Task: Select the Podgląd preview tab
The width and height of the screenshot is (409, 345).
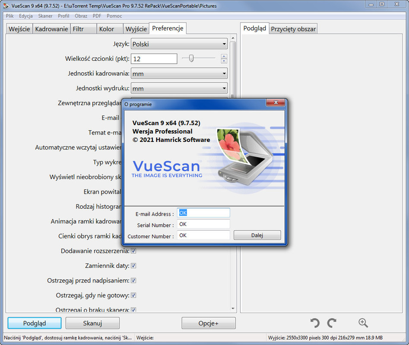Action: tap(254, 28)
